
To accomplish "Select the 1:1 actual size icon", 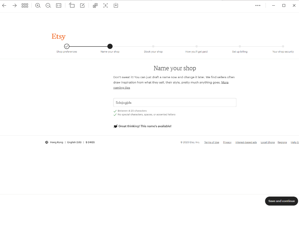I will [x=58, y=5].
